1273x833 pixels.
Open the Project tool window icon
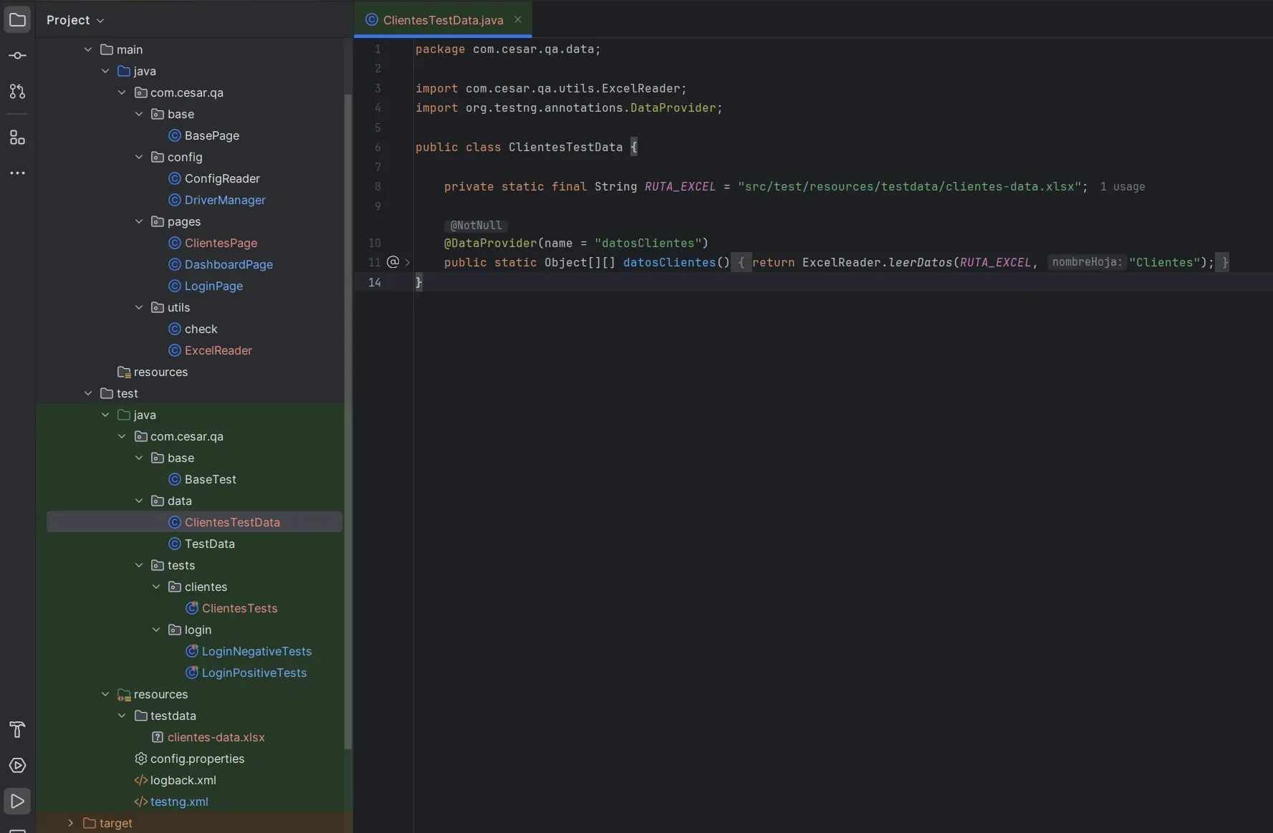click(17, 20)
